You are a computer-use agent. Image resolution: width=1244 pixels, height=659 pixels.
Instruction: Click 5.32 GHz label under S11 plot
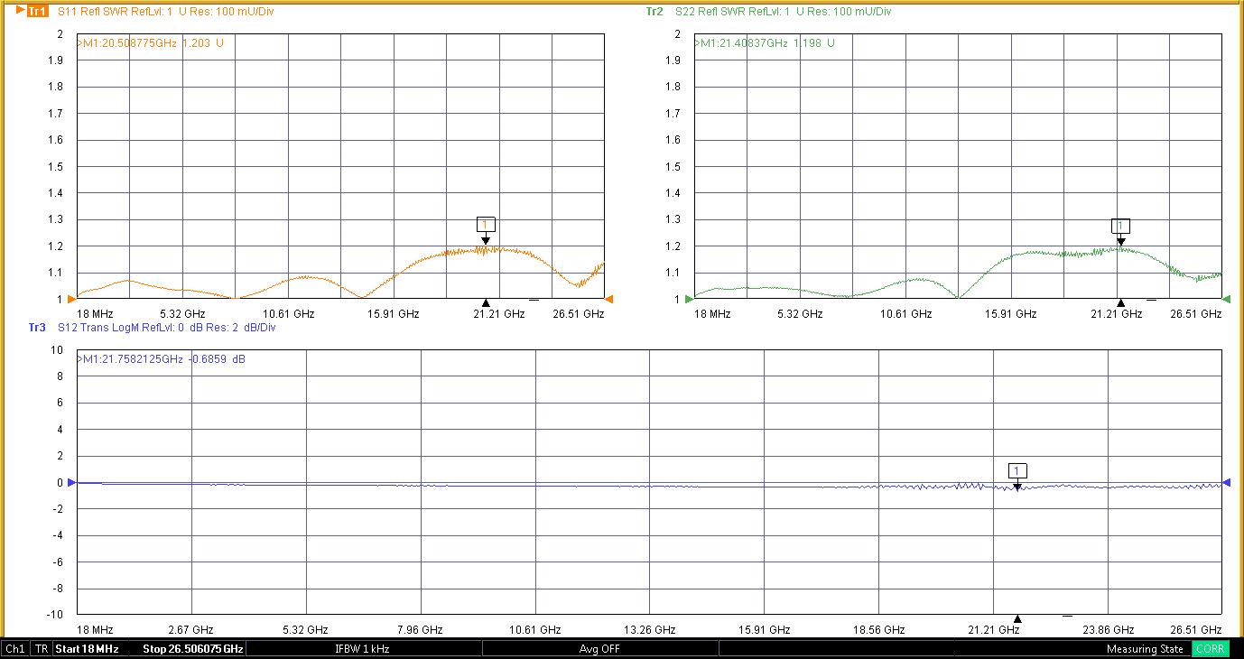pyautogui.click(x=183, y=314)
